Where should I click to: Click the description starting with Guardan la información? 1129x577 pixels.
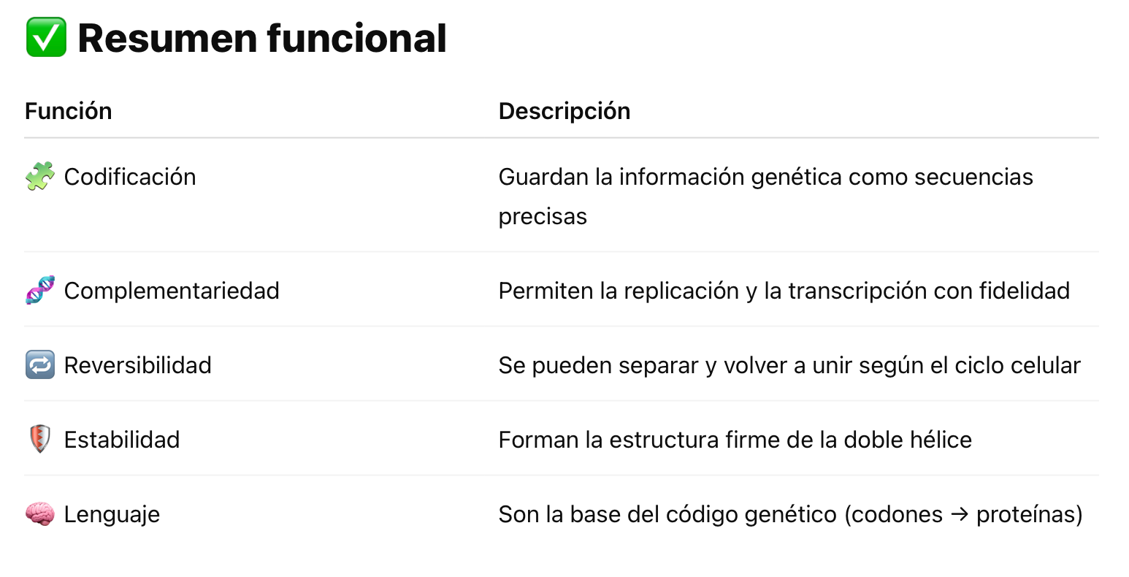pyautogui.click(x=766, y=196)
